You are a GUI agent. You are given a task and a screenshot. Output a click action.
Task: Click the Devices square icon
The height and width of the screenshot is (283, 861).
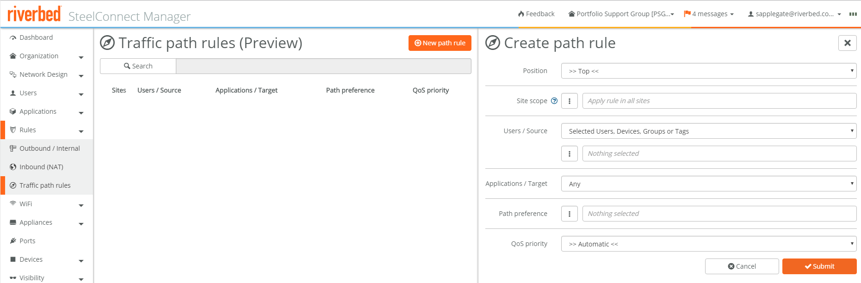[13, 259]
